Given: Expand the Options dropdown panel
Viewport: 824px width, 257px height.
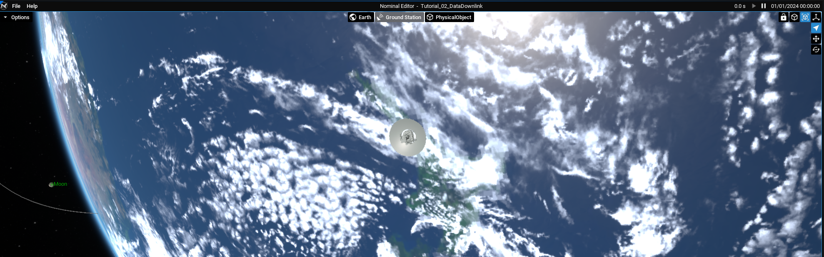Looking at the screenshot, I should [x=17, y=17].
